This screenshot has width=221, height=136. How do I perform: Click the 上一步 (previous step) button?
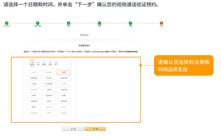(x=73, y=129)
